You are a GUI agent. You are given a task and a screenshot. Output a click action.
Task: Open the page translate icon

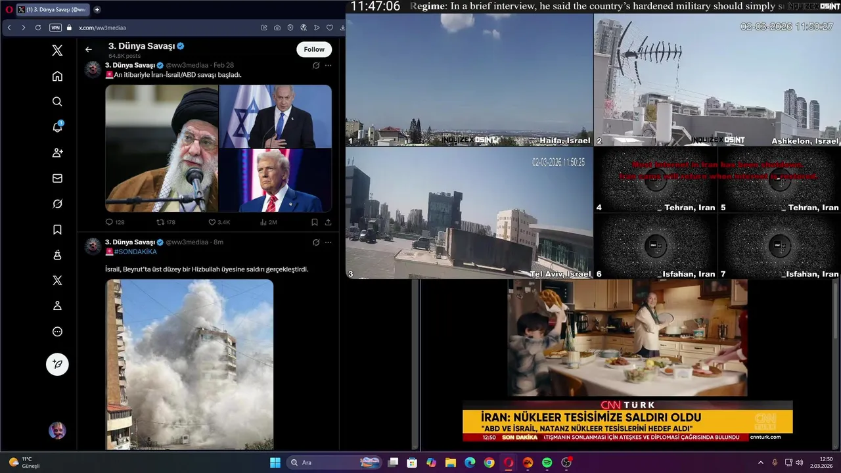[x=304, y=28]
